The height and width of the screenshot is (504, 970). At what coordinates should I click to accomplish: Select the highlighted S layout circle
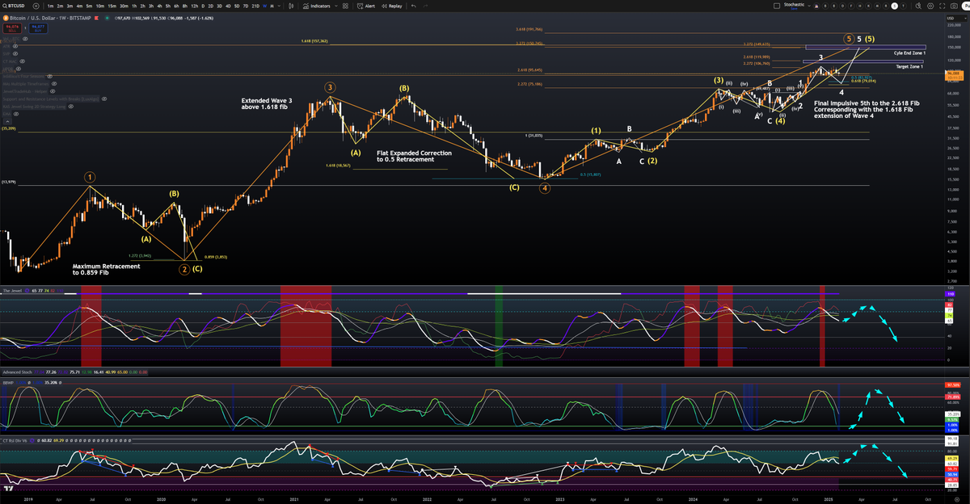pyautogui.click(x=895, y=6)
